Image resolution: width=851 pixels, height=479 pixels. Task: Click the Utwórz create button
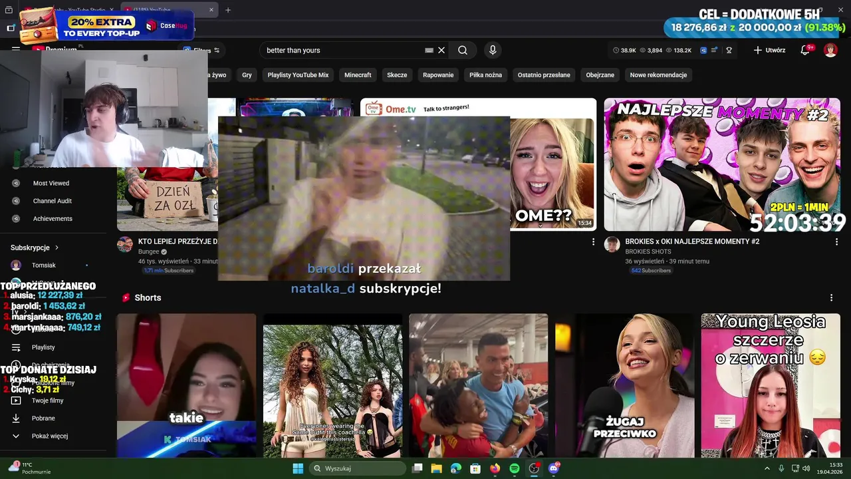click(x=770, y=50)
